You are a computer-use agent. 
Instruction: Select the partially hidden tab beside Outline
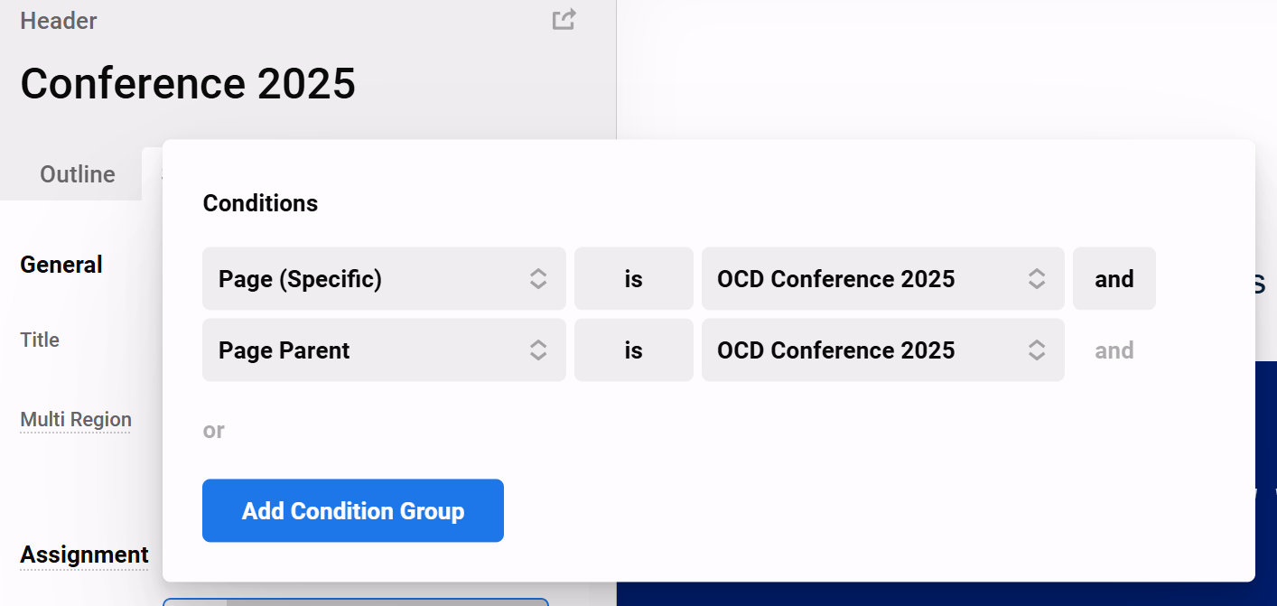[x=153, y=173]
